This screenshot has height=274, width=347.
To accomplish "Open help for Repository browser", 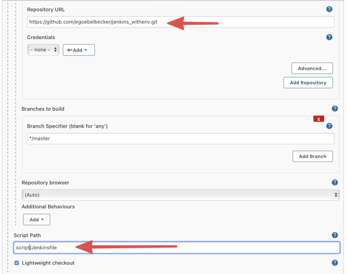I will tap(335, 183).
